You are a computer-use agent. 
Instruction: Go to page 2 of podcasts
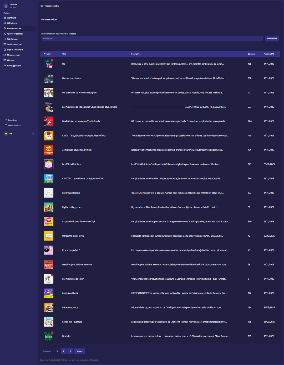click(64, 351)
